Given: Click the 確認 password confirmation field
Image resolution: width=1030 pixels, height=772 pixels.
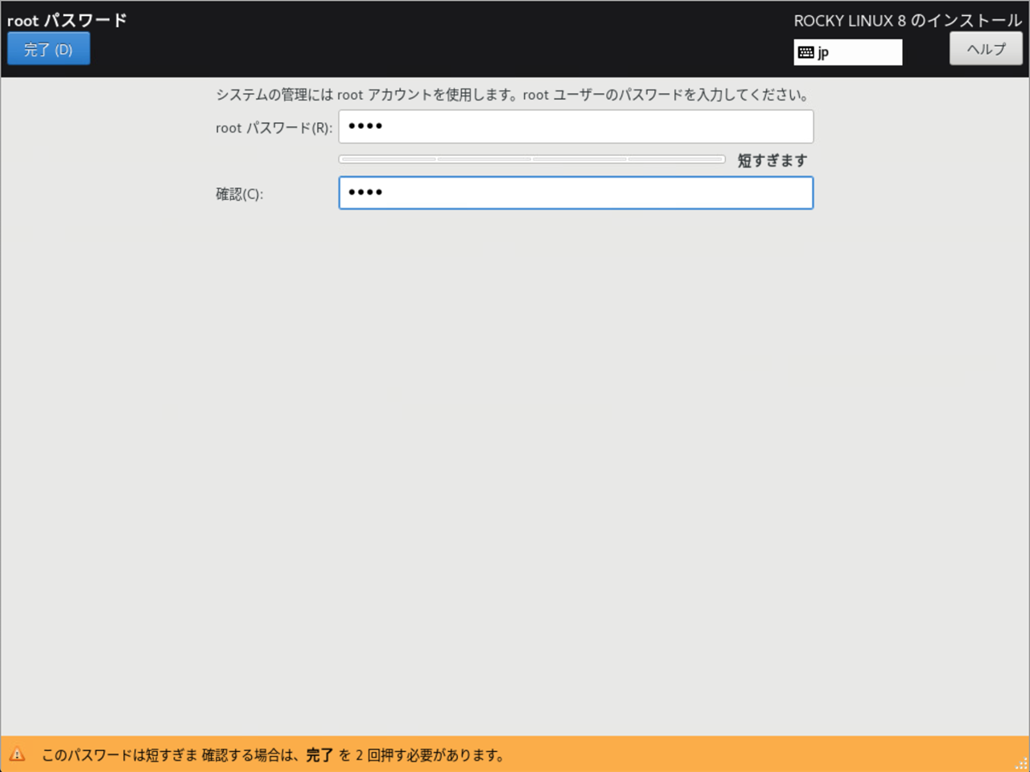Looking at the screenshot, I should [575, 193].
